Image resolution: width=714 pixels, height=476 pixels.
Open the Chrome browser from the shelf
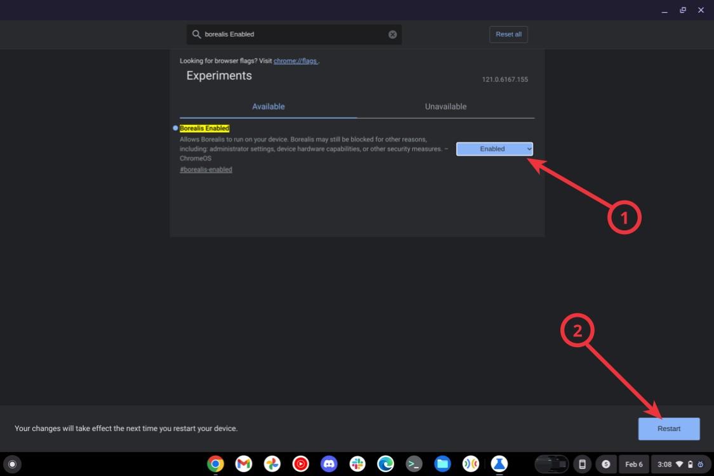click(x=215, y=464)
